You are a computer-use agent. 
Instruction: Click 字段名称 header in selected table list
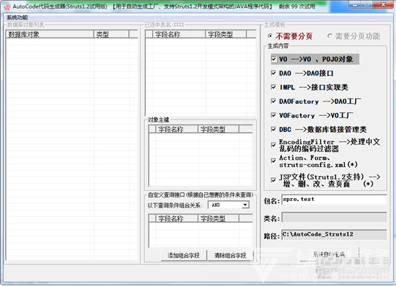(x=179, y=35)
